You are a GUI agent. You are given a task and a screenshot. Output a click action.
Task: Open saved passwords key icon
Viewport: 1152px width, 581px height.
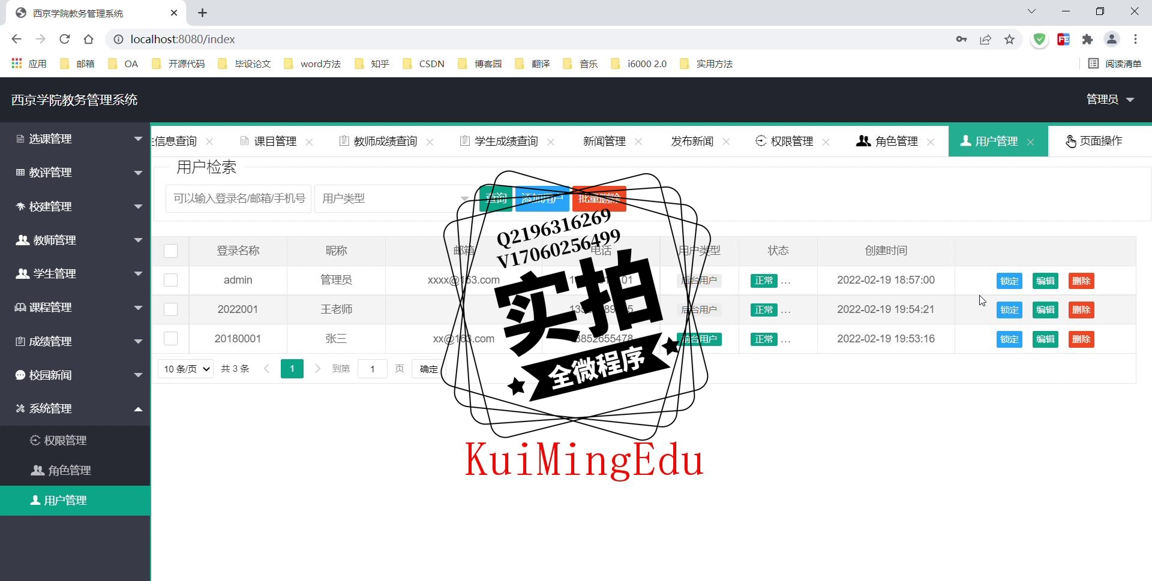pyautogui.click(x=961, y=39)
